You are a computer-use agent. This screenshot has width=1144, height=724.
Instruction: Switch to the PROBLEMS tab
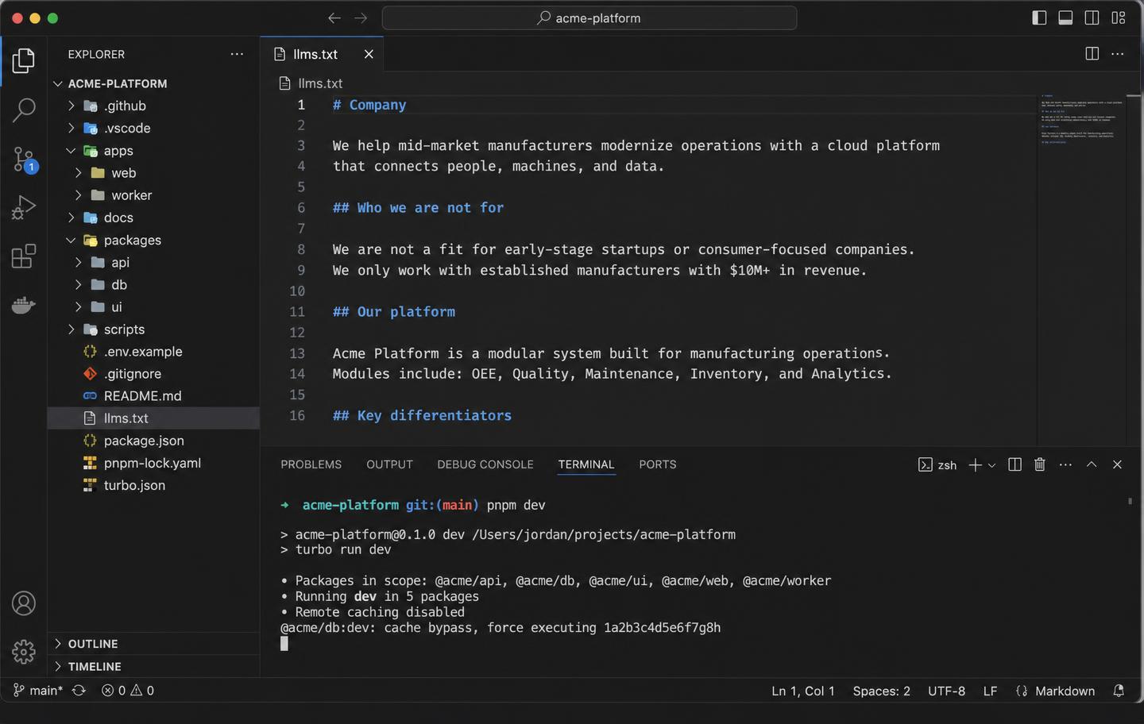pos(311,464)
